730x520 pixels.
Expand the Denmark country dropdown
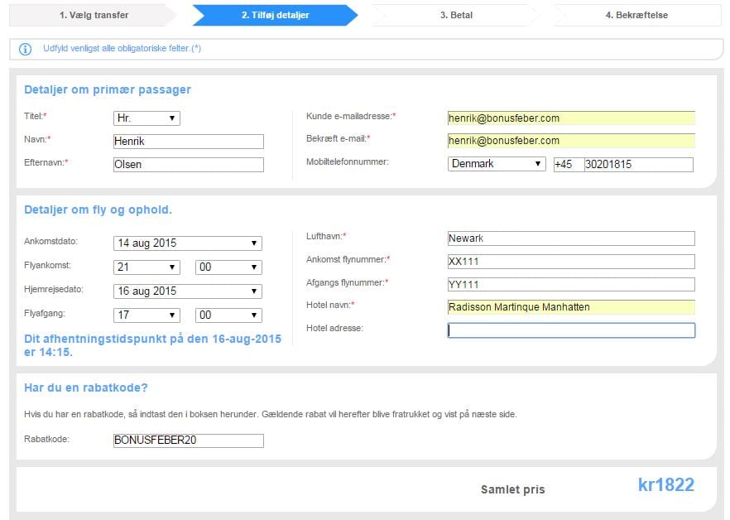coord(497,164)
